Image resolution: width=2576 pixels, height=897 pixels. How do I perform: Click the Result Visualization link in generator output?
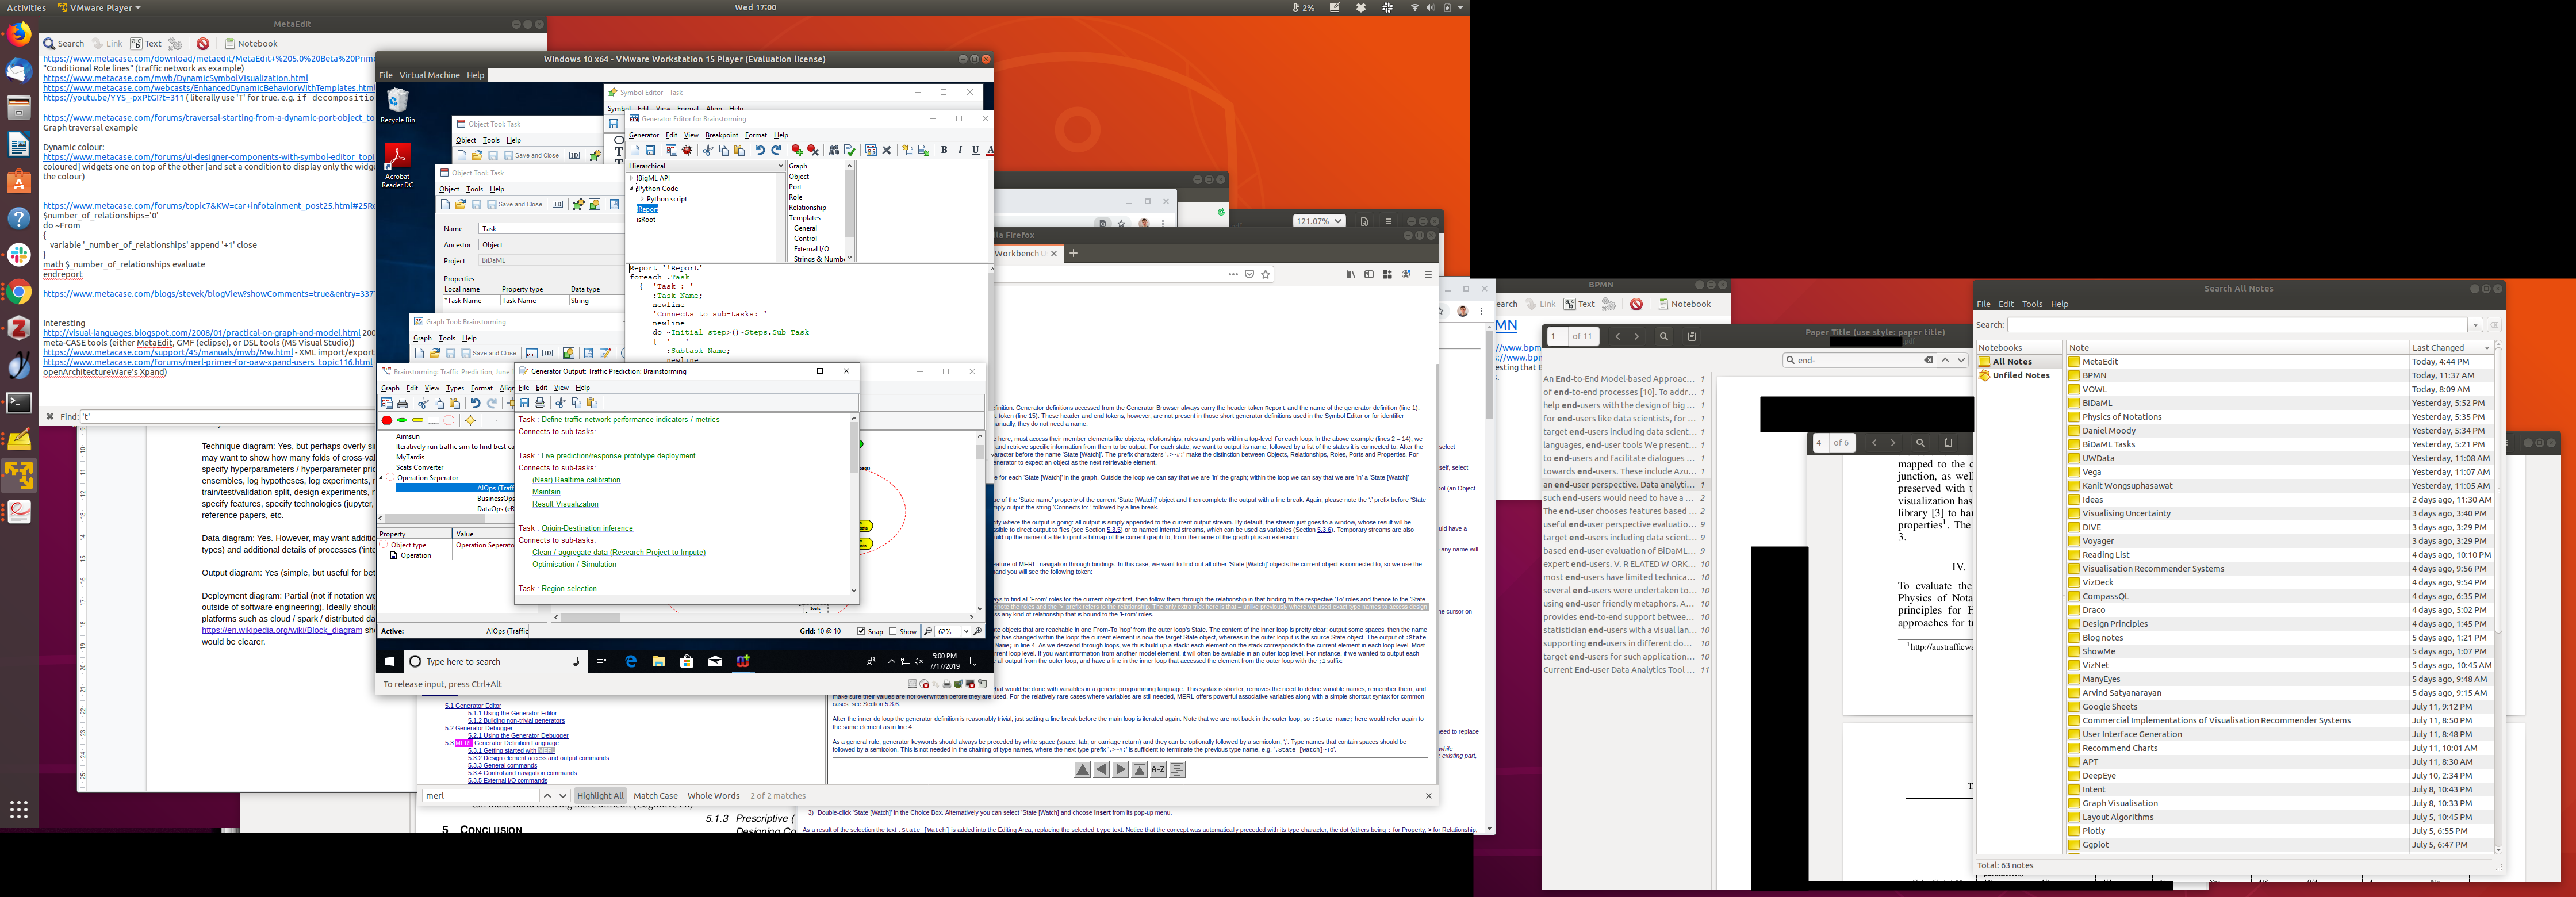point(565,504)
